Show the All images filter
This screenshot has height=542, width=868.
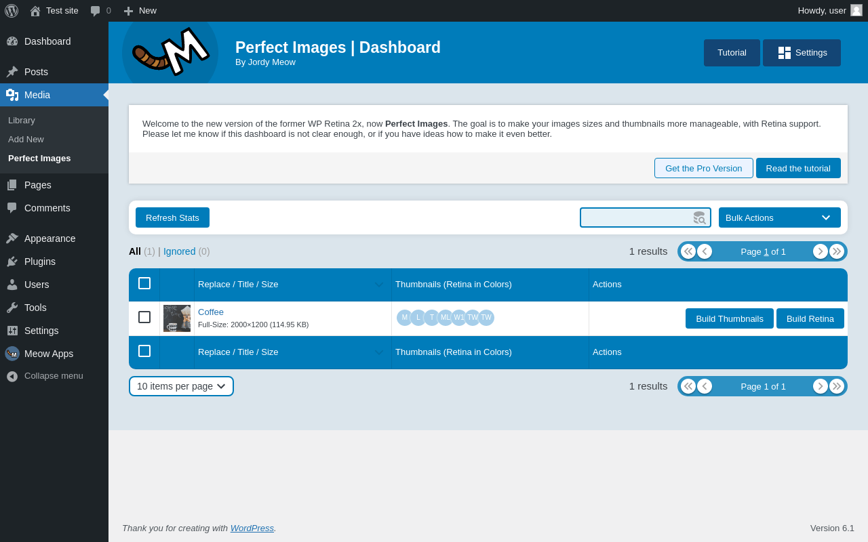[x=135, y=251]
